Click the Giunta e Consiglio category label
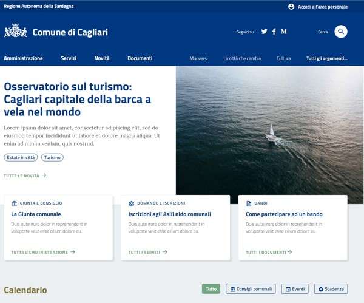The height and width of the screenshot is (303, 364). (x=41, y=203)
